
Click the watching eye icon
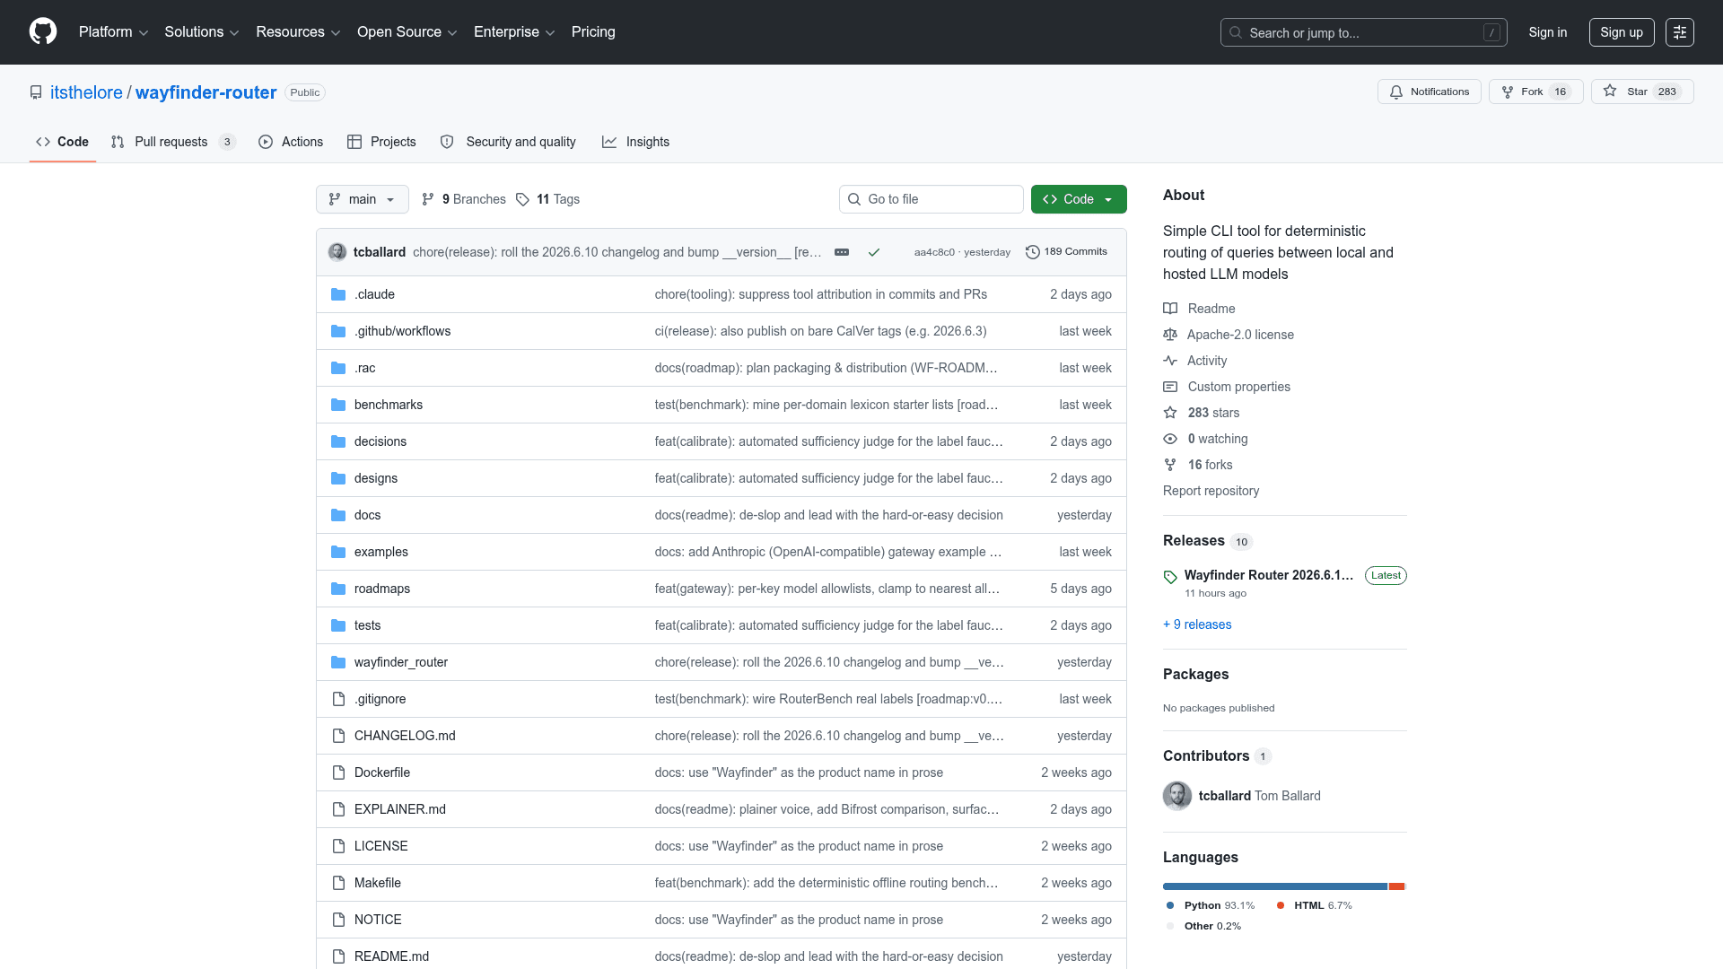click(1170, 439)
